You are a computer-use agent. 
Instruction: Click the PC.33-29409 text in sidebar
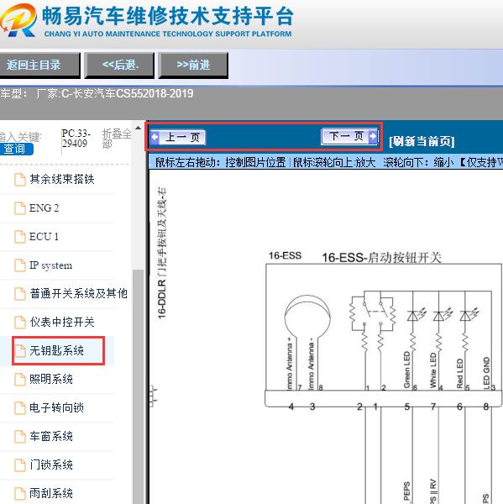click(76, 139)
